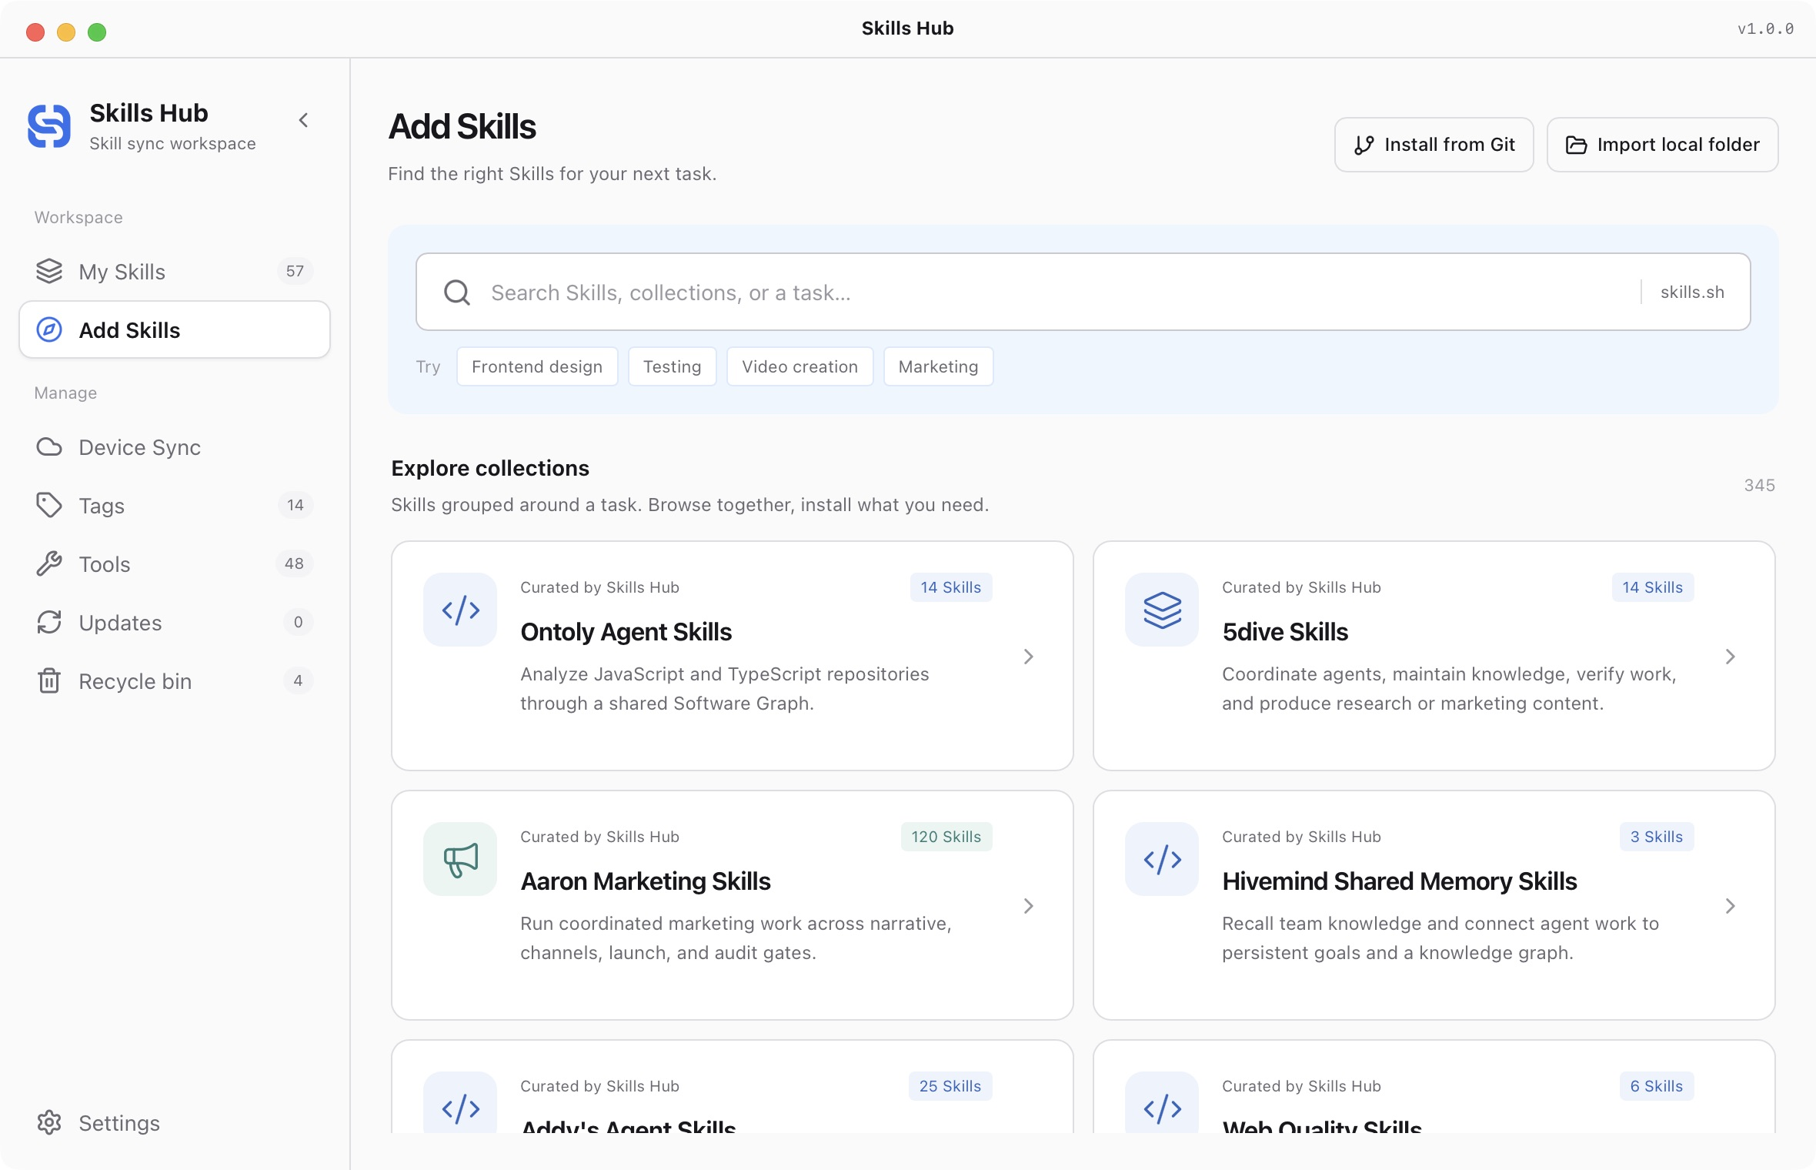Collapse the sidebar with the chevron
The height and width of the screenshot is (1170, 1816).
point(304,120)
